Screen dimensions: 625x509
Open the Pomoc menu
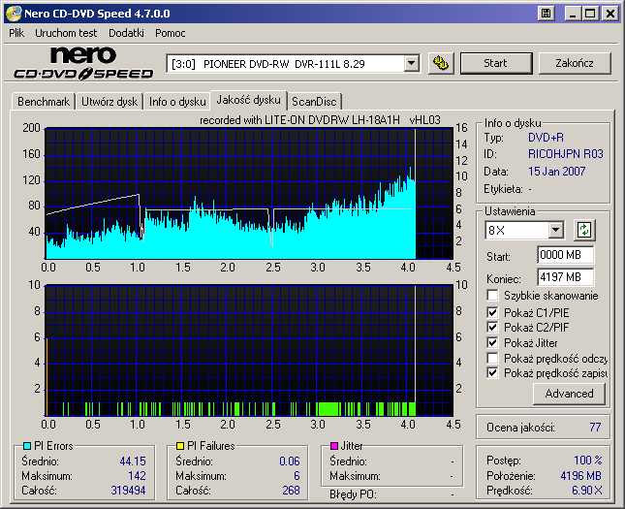click(171, 33)
